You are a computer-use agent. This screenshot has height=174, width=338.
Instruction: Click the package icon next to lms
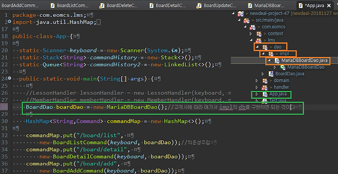[259, 41]
